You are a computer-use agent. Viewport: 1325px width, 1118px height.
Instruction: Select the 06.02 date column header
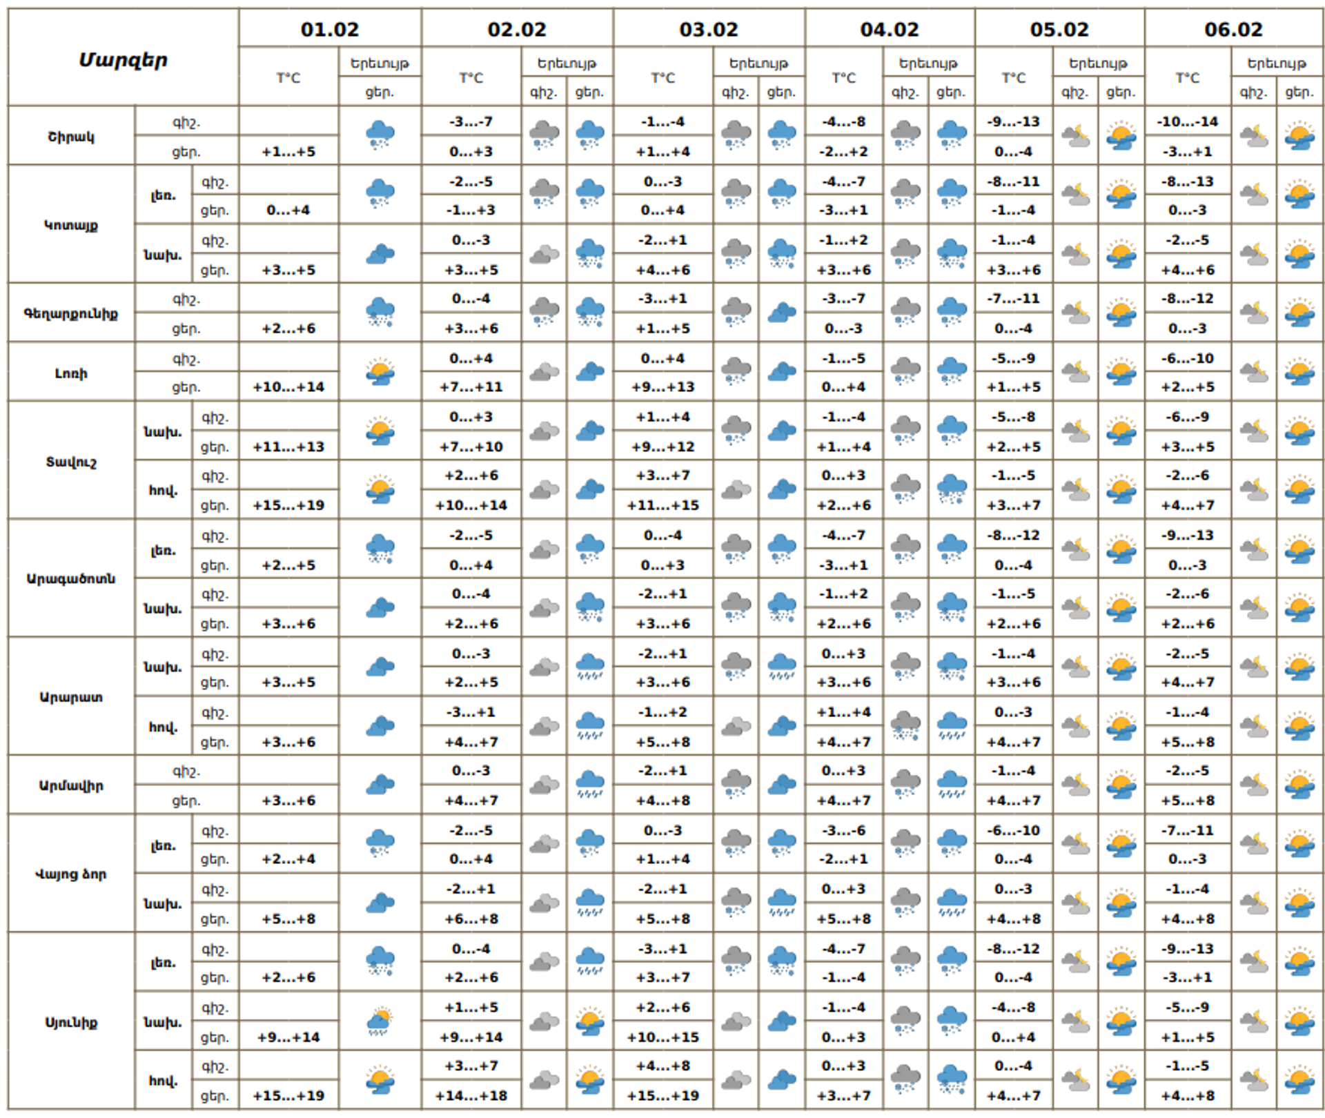[x=1233, y=30]
